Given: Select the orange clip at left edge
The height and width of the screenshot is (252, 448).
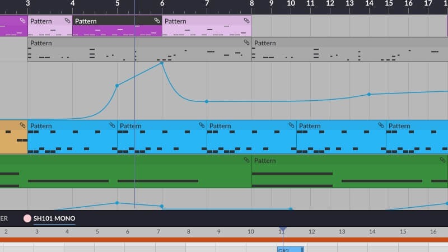Looking at the screenshot, I should tap(13, 137).
